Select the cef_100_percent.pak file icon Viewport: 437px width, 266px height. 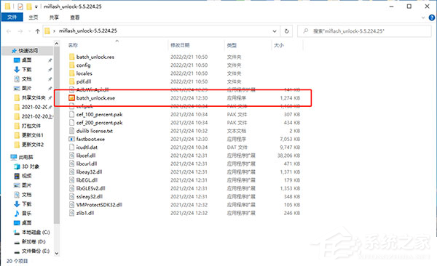(x=72, y=114)
